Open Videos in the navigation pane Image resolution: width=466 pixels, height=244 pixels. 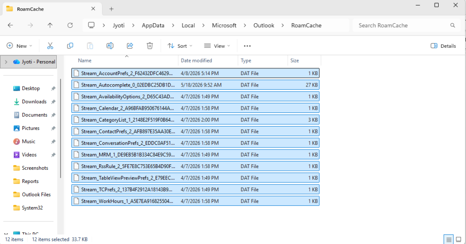[x=29, y=154]
